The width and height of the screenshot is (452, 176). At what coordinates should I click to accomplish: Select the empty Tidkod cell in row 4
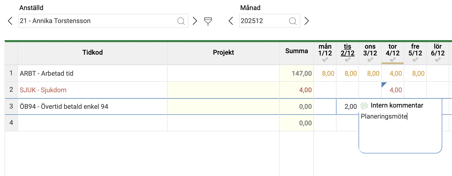92,123
